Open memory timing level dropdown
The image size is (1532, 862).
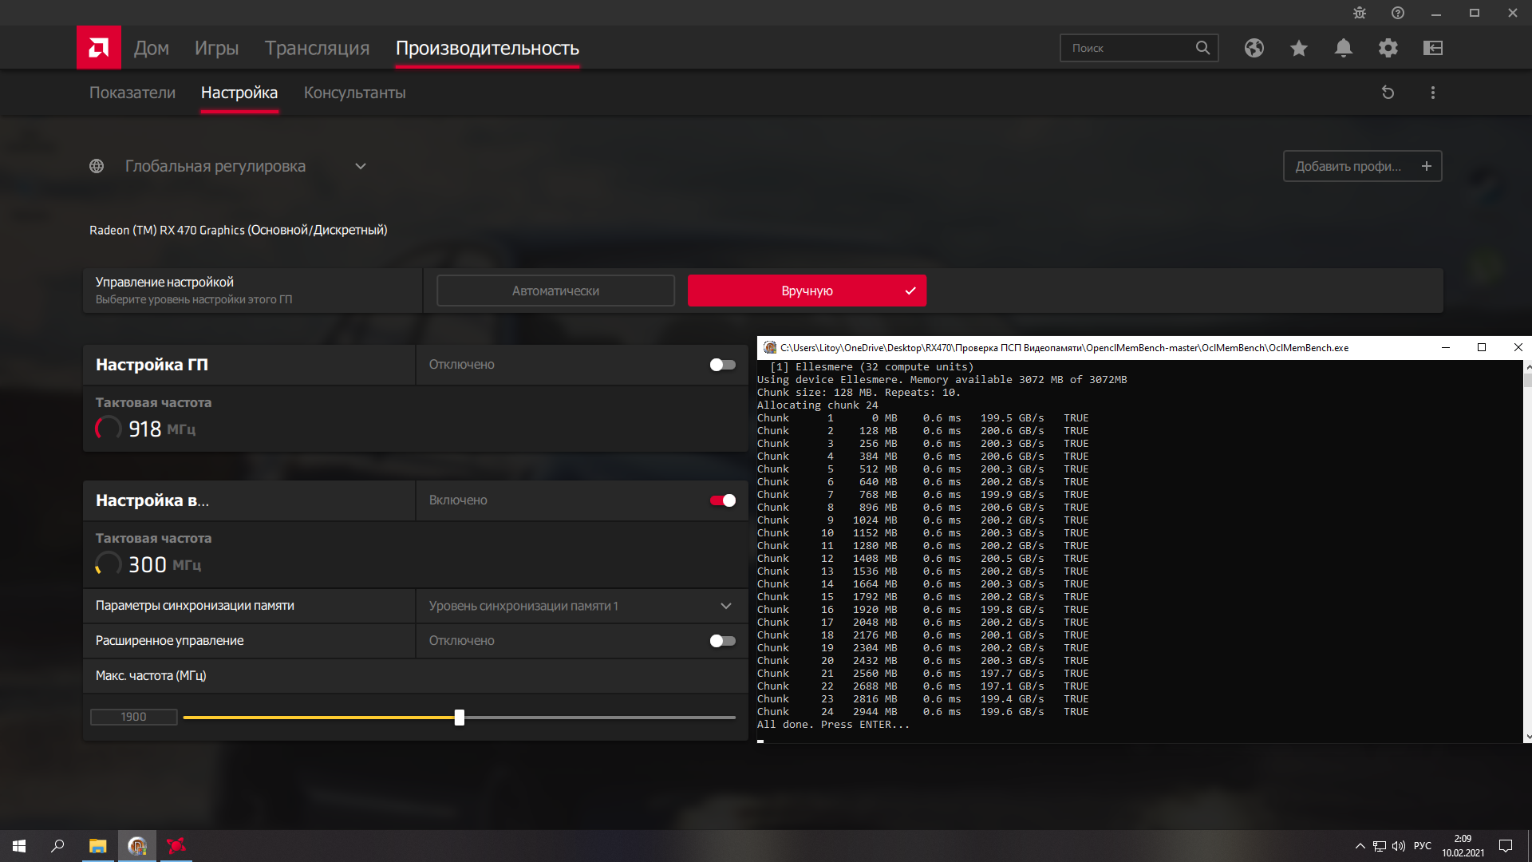click(x=725, y=606)
